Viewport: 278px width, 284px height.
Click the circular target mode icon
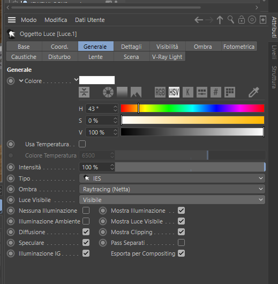click(x=252, y=20)
